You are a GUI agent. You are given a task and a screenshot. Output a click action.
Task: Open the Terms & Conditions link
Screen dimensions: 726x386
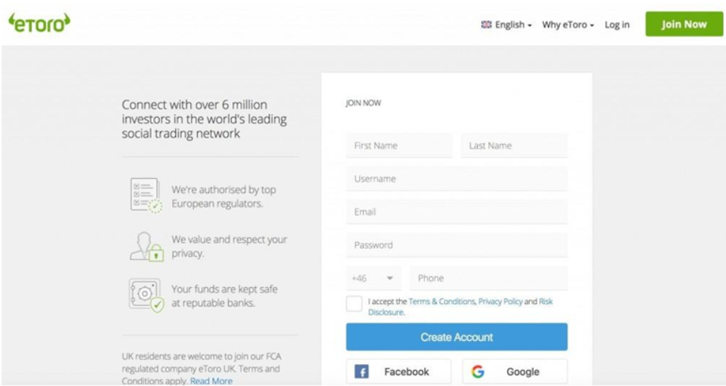pos(441,302)
